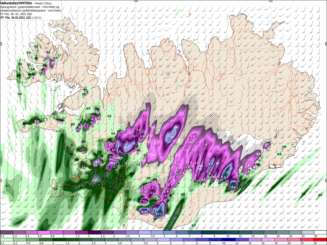
Task: Click the pale grey 25–30 swatch, top legend row
Action: [x=308, y=232]
